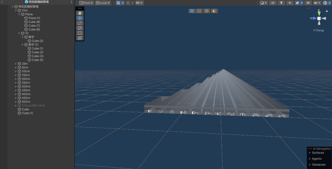Expand the 100yard(91.44m) object
The width and height of the screenshot is (332, 169).
[x=16, y=106]
